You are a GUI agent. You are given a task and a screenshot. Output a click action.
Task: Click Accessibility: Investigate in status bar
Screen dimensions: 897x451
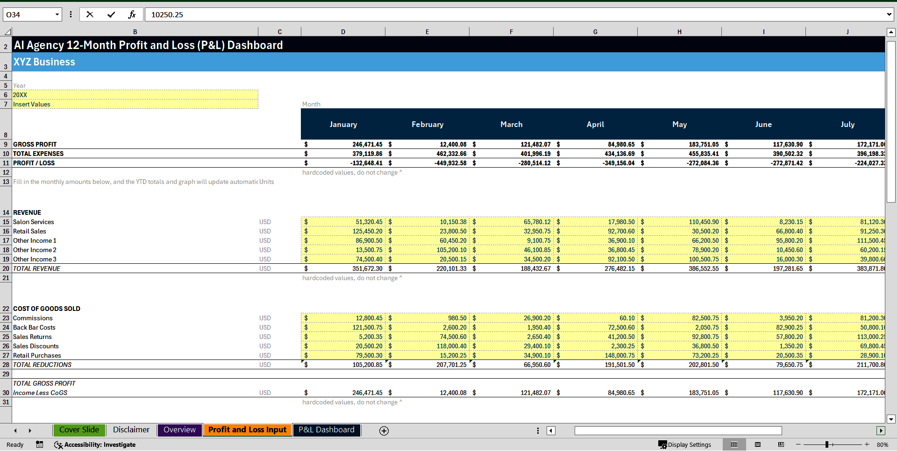(95, 444)
